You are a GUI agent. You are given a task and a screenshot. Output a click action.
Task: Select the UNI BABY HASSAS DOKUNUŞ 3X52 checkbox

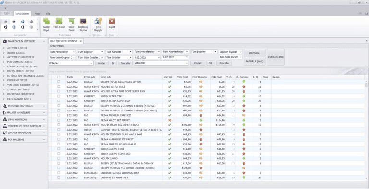click(x=59, y=173)
